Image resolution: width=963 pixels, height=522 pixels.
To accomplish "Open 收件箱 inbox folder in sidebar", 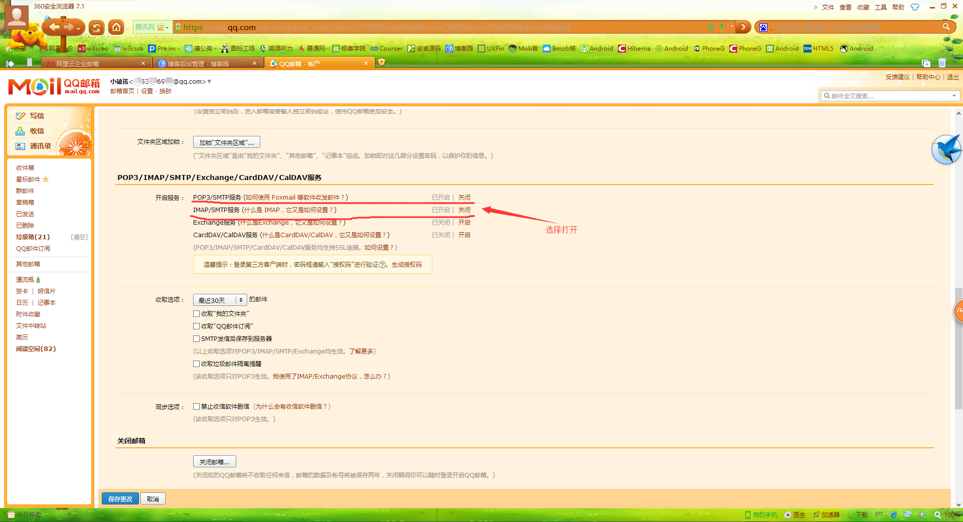I will click(x=25, y=167).
